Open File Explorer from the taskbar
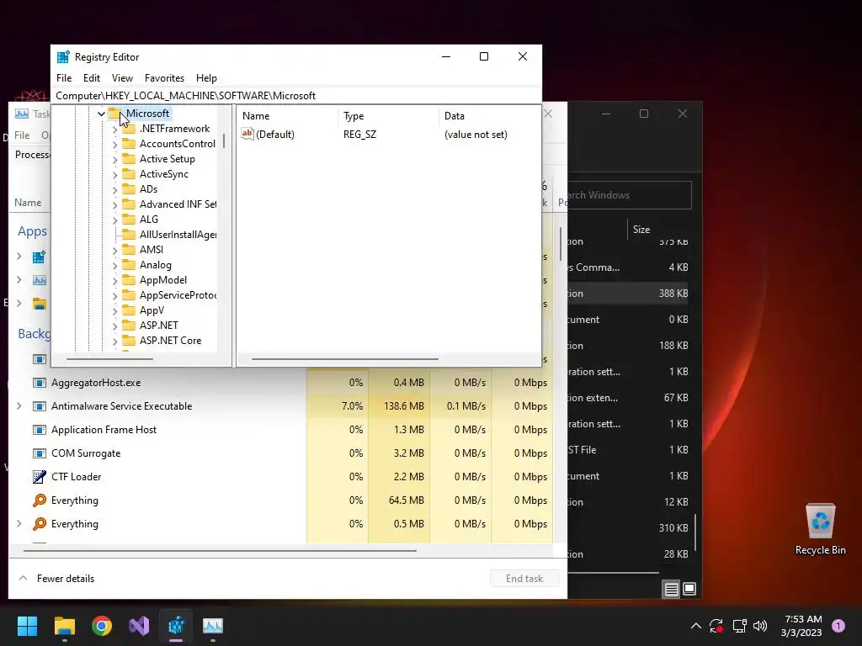The width and height of the screenshot is (862, 646). (64, 626)
